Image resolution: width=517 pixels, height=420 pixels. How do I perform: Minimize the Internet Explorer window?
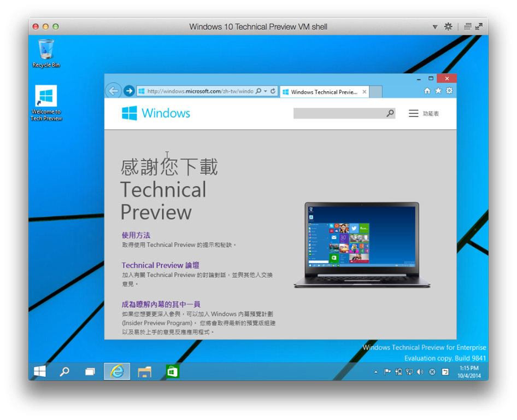(x=419, y=79)
